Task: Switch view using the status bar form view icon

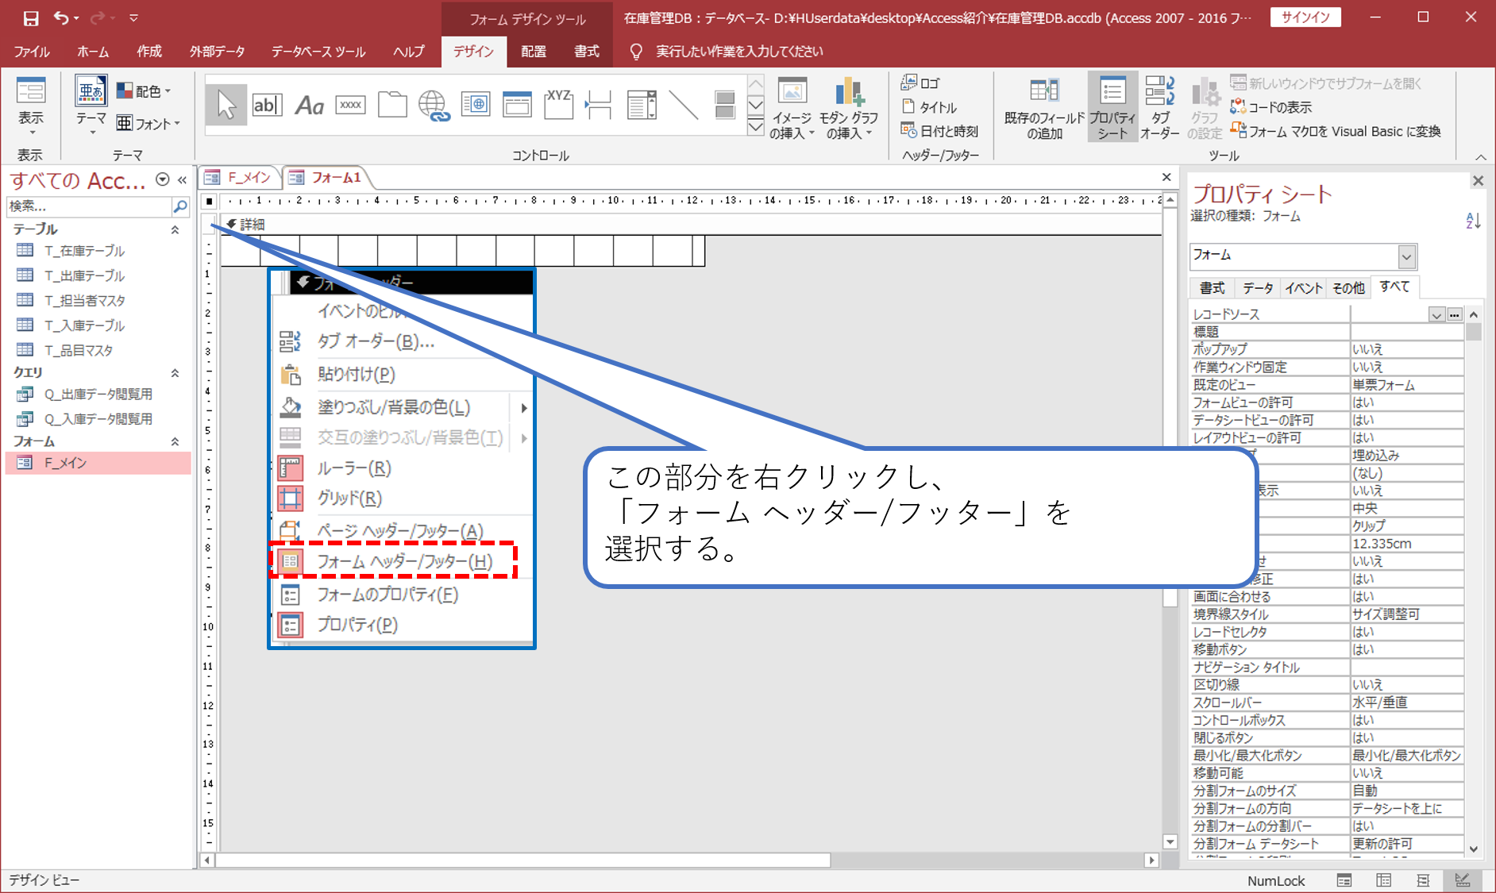Action: point(1344,880)
